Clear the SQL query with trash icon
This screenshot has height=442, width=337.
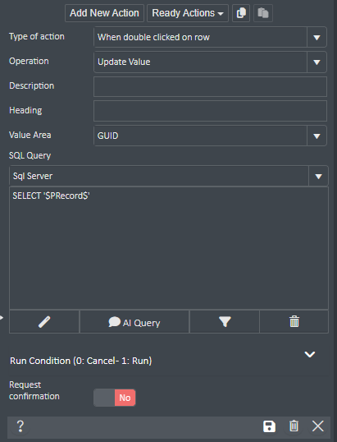click(294, 321)
